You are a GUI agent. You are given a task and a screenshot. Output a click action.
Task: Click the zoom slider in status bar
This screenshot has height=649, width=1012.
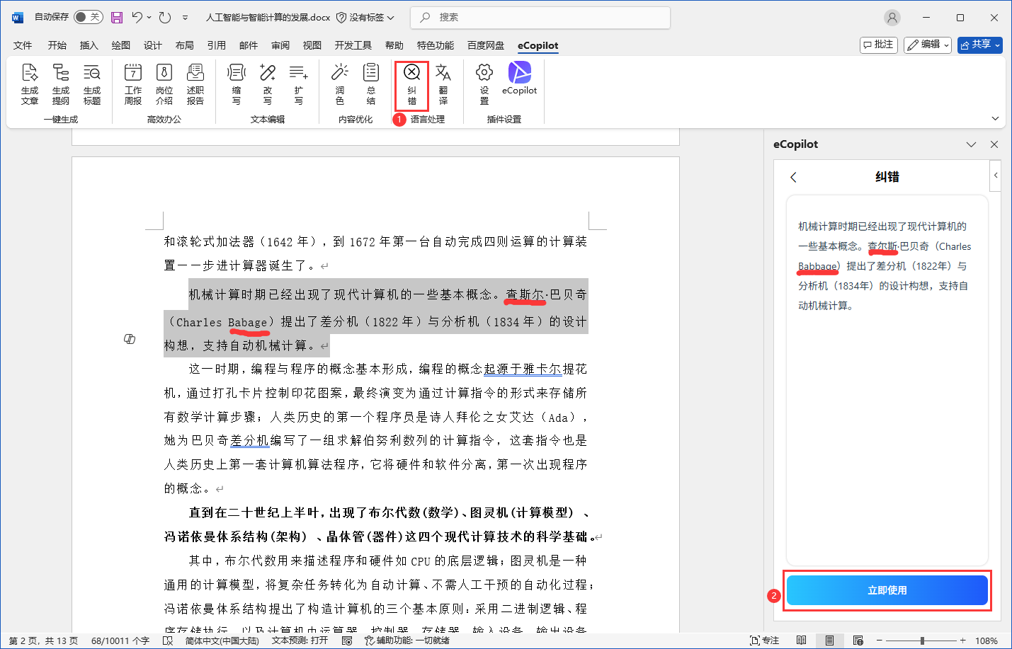point(922,641)
